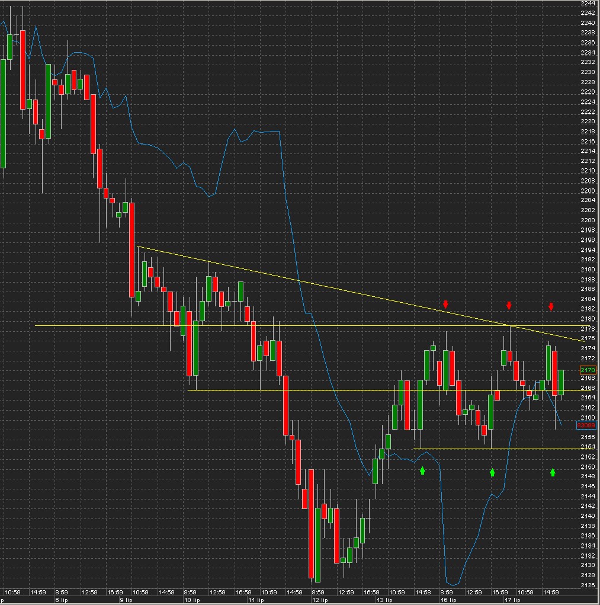Image resolution: width=600 pixels, height=605 pixels.
Task: Click the green 2170 current price label
Action: click(588, 370)
